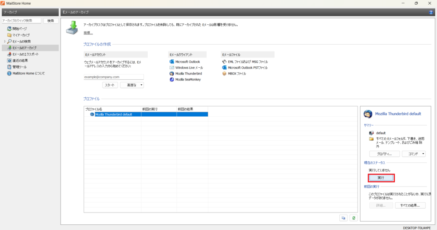The width and height of the screenshot is (437, 230).
Task: Click the 管理ツール sidebar icon
Action: point(9,67)
